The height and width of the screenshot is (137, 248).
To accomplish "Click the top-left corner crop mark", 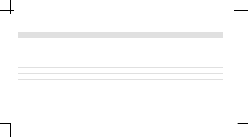I will [7, 7].
